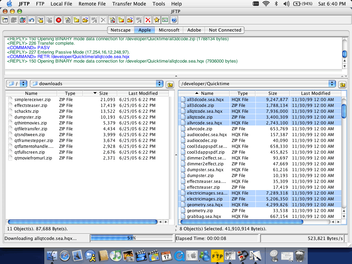Click the blue refresh arrow toolbar icon

(32, 20)
